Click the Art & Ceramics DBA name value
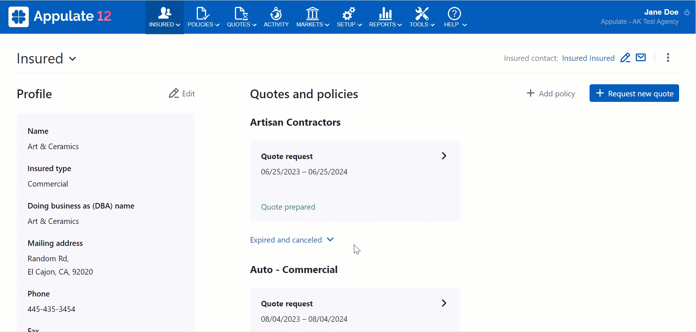 coord(53,221)
